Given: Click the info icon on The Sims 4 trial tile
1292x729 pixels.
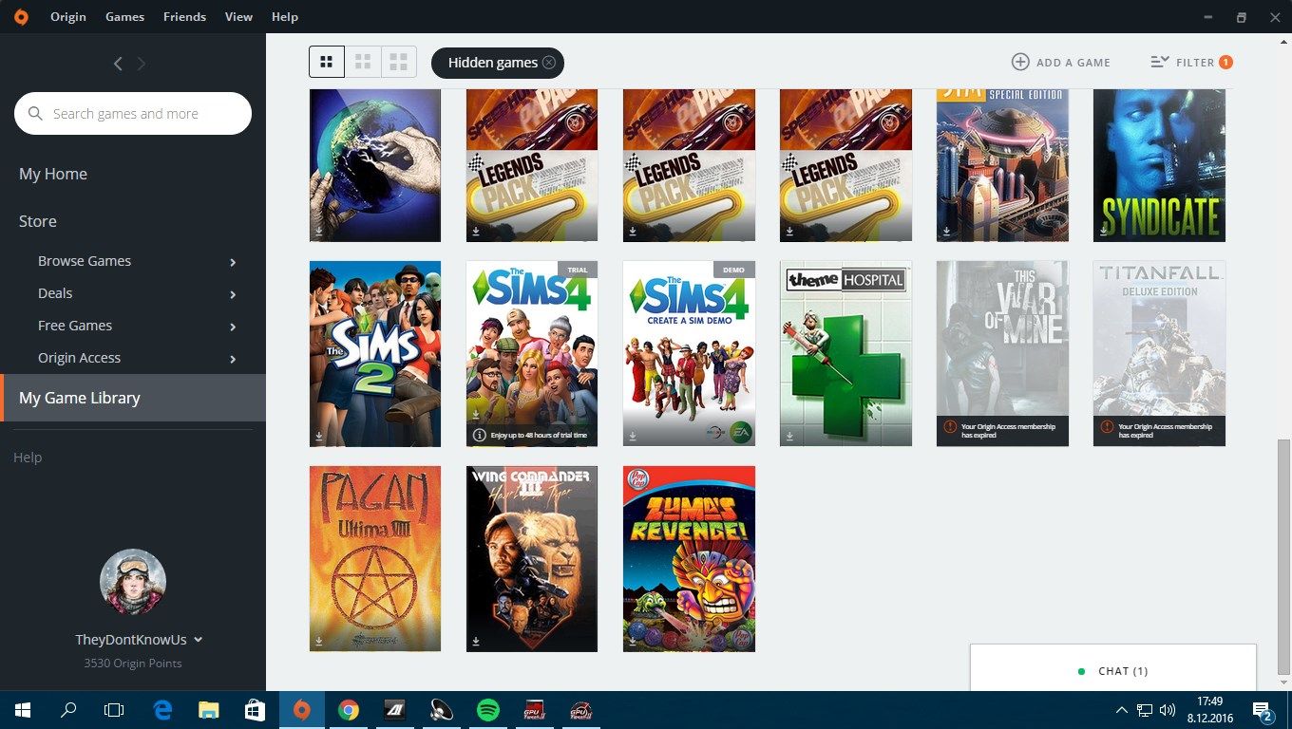Looking at the screenshot, I should pyautogui.click(x=478, y=435).
